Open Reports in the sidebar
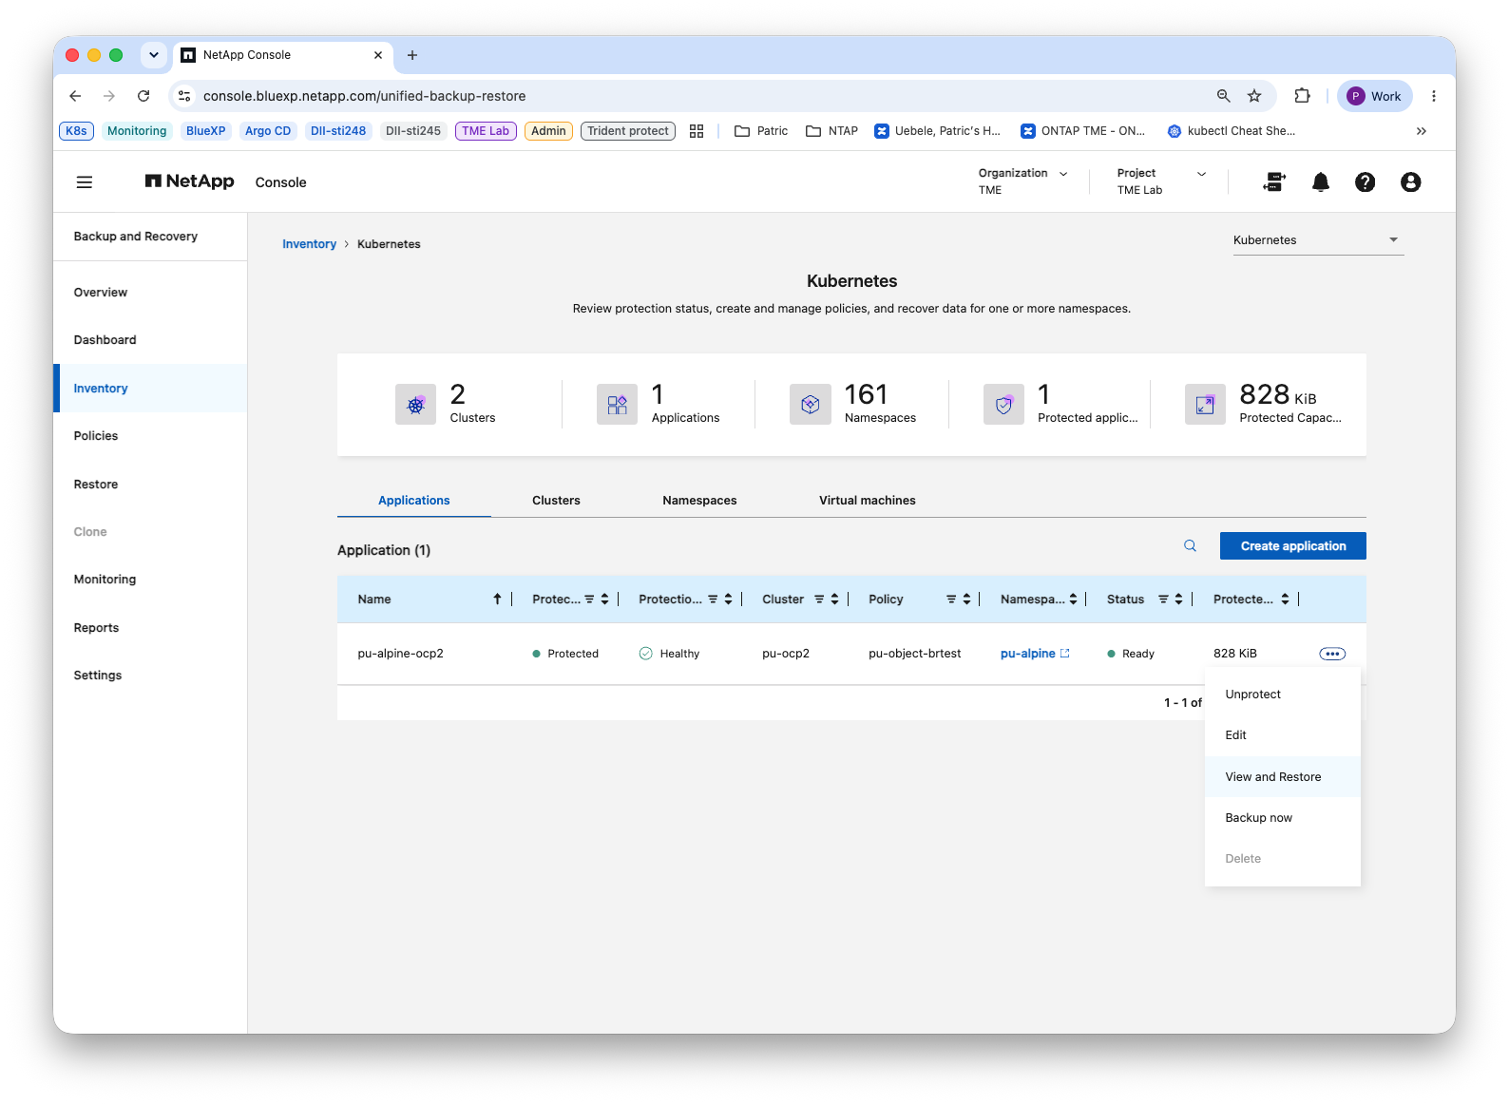1509x1104 pixels. (x=150, y=628)
